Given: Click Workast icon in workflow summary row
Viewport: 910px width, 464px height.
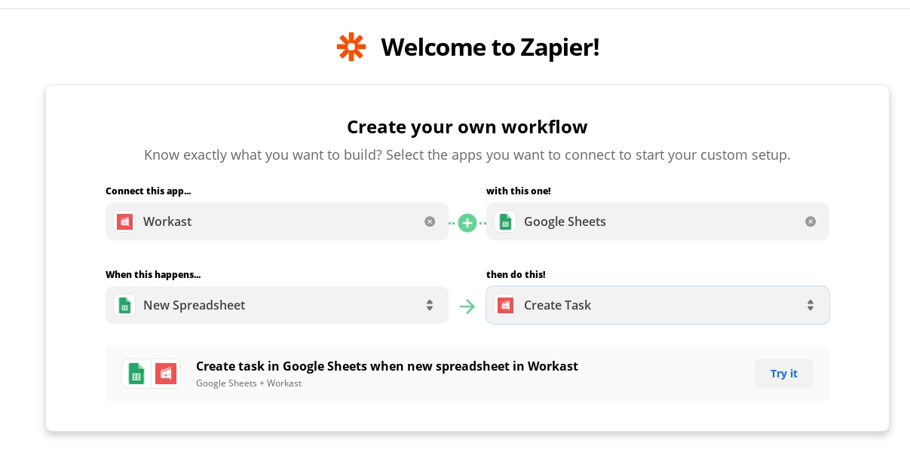Looking at the screenshot, I should (x=166, y=374).
